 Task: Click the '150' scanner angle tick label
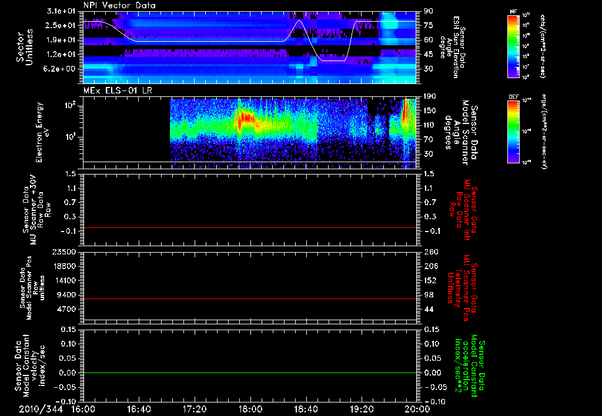[430, 111]
